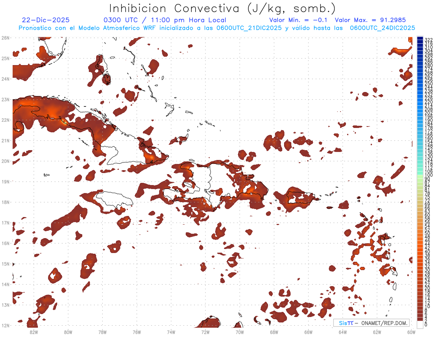The height and width of the screenshot is (337, 437).
Task: Click the '13N' latitude axis label
Action: (x=5, y=305)
